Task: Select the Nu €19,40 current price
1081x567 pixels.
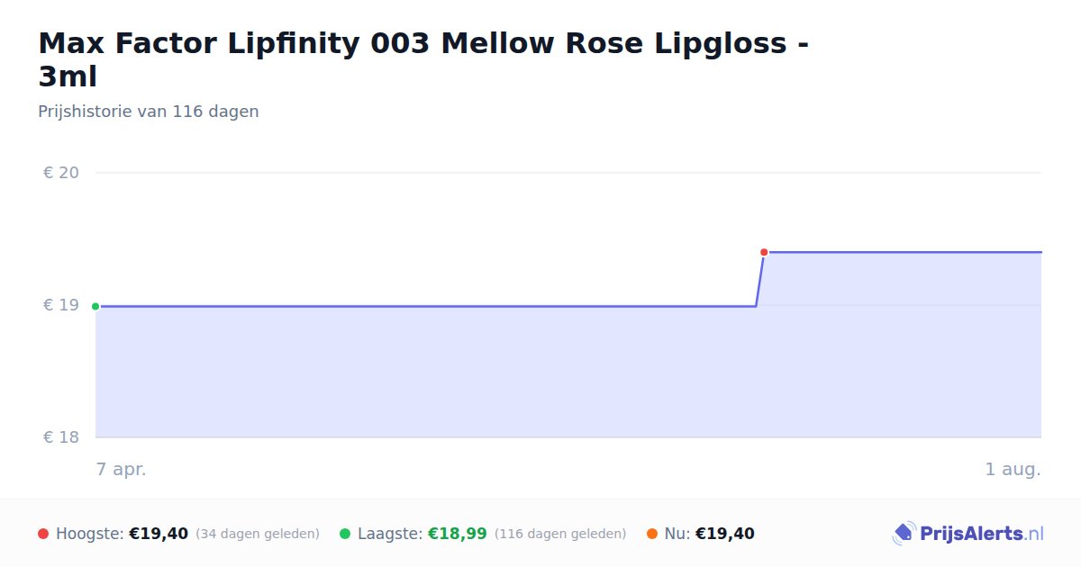Action: pyautogui.click(x=725, y=534)
